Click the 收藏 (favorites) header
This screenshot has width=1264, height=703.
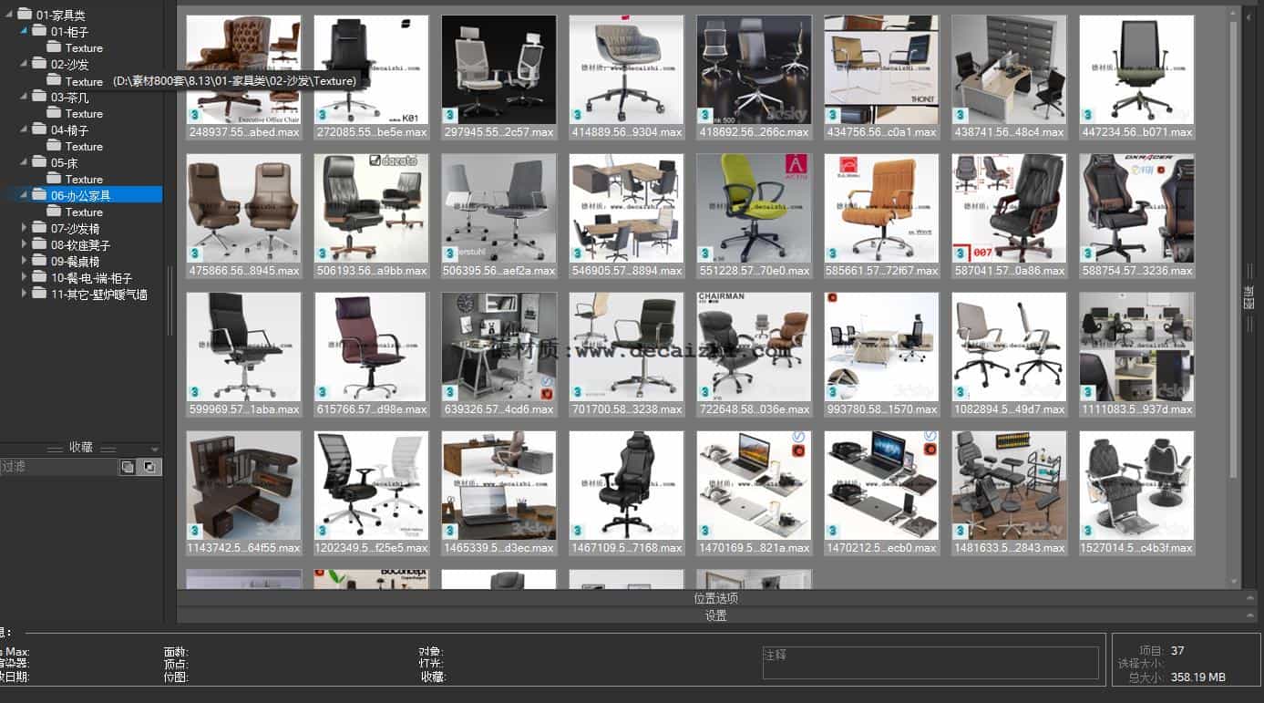(82, 447)
